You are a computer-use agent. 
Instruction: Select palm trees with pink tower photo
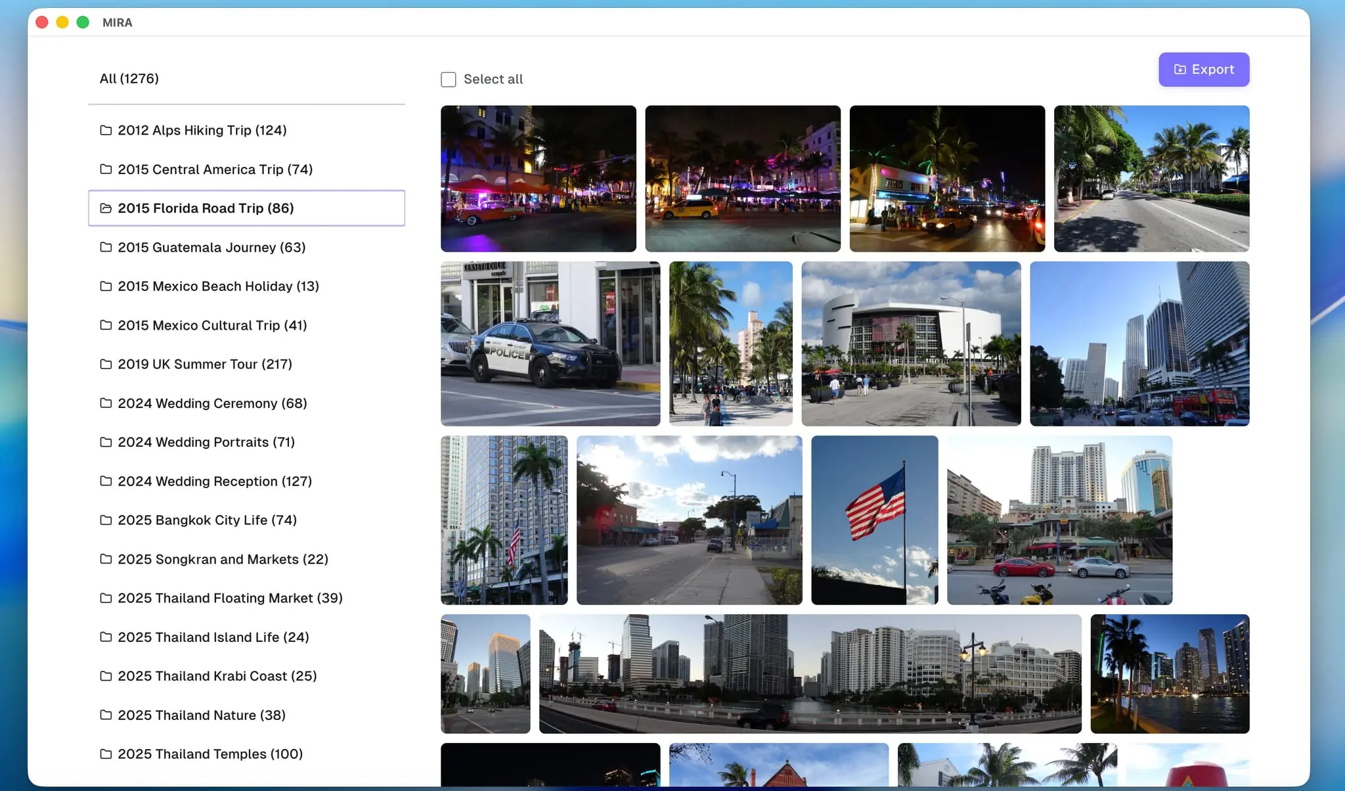click(731, 344)
